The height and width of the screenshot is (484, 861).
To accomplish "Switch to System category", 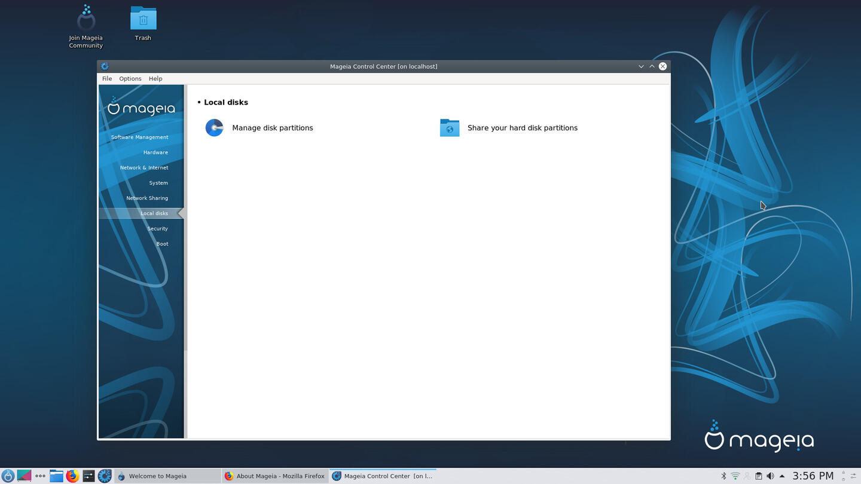I will [158, 183].
